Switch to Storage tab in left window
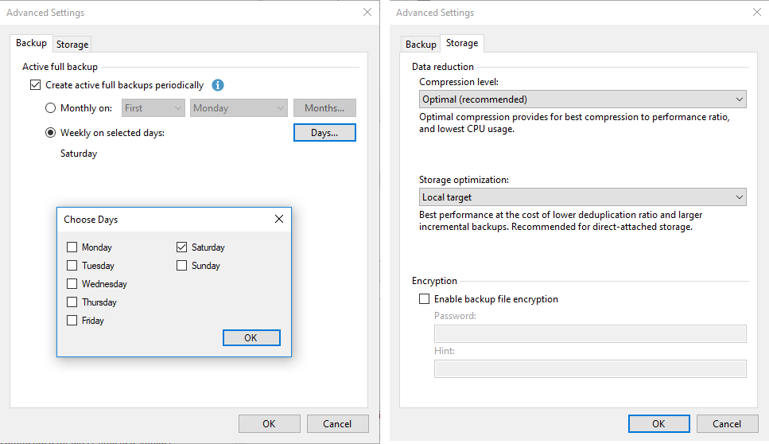Image resolution: width=769 pixels, height=444 pixels. click(72, 45)
